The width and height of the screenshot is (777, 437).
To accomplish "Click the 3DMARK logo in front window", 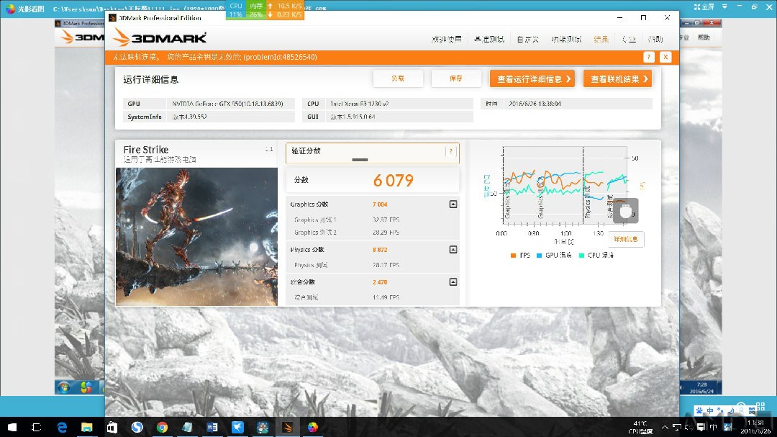I will [x=160, y=37].
